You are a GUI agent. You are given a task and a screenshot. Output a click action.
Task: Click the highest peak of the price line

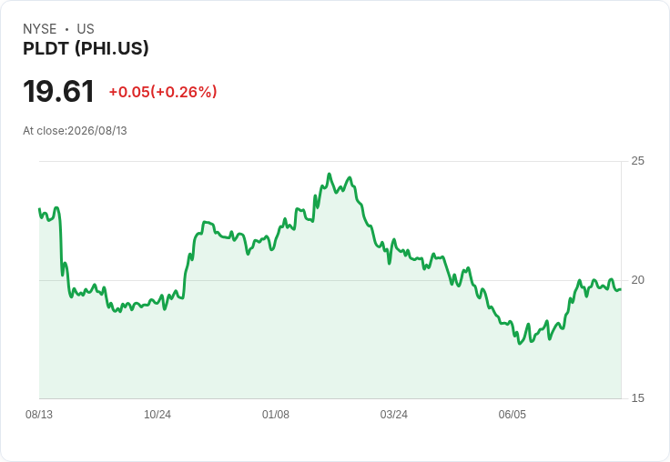click(x=329, y=174)
